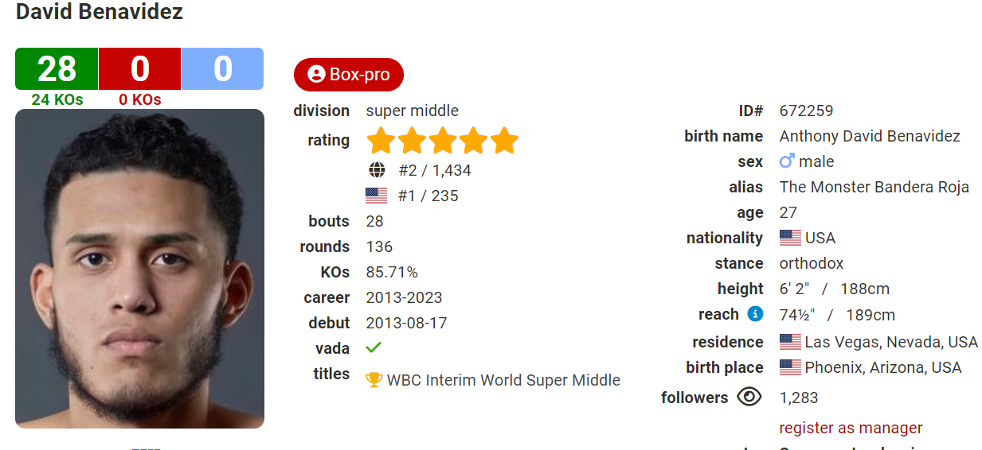This screenshot has width=982, height=450.
Task: Click the US flag next to #1 / 235
Action: coord(377,196)
